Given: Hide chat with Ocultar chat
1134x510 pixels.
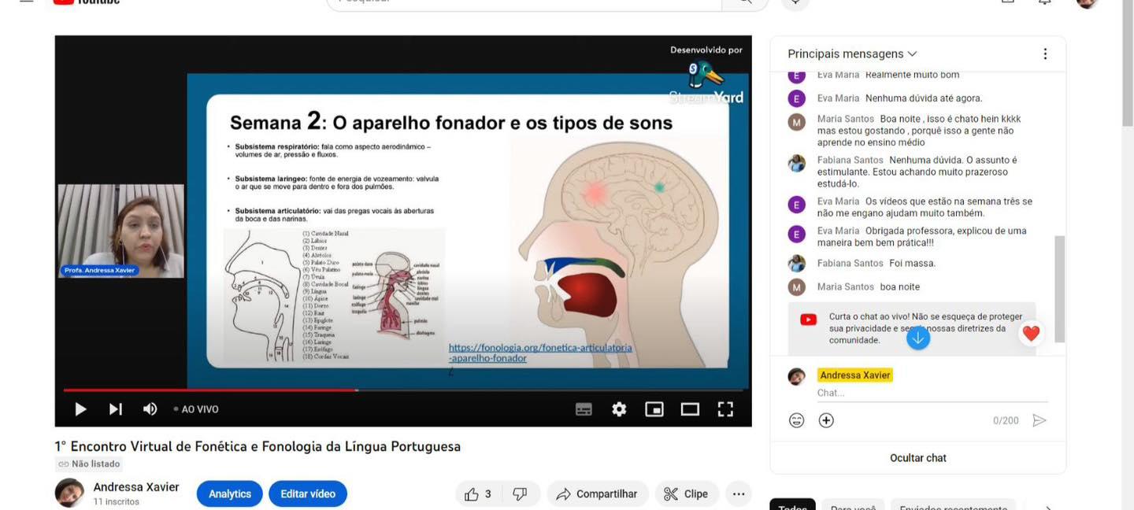Looking at the screenshot, I should coord(918,458).
